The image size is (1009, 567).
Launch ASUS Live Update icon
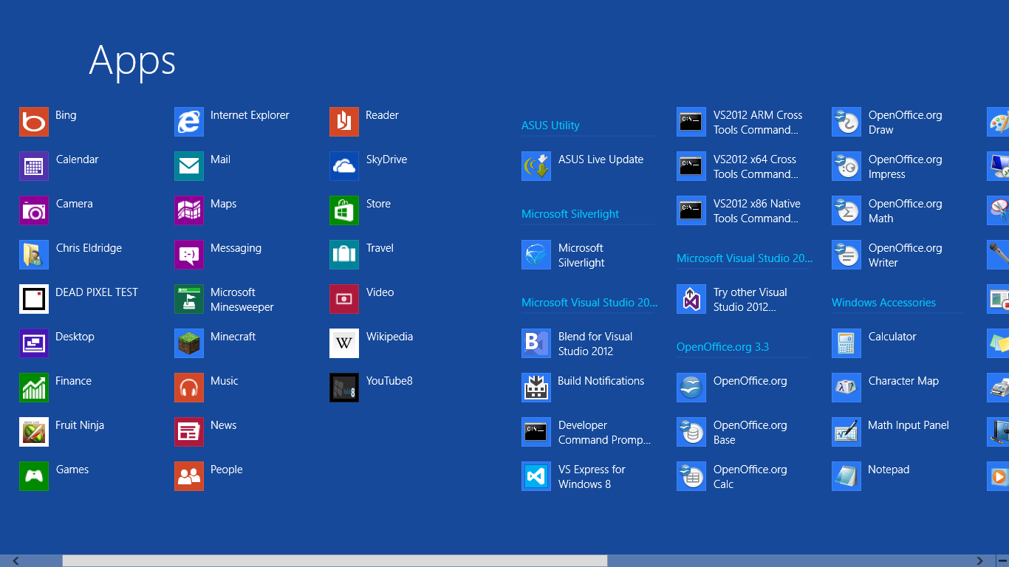tap(536, 166)
